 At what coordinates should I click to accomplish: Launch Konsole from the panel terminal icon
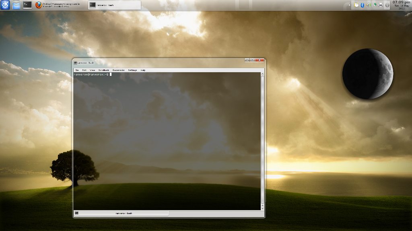pos(27,5)
